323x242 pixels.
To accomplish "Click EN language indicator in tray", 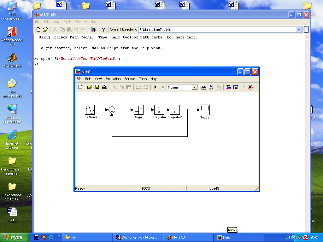I will [x=288, y=237].
